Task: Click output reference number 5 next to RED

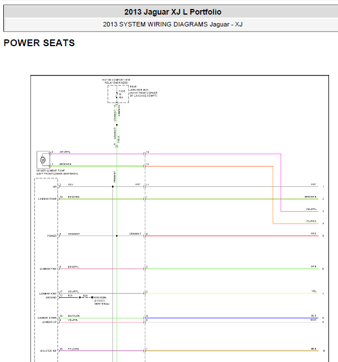Action: [x=323, y=236]
